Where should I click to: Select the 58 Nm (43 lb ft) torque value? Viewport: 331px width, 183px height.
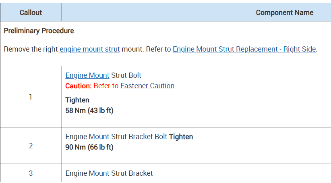pos(89,110)
